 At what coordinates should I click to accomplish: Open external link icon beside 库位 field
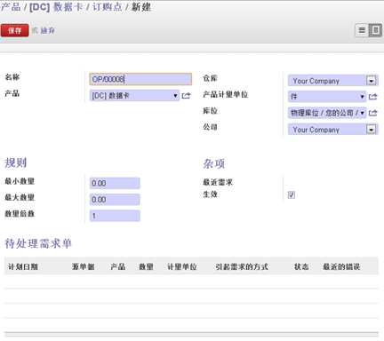[x=373, y=113]
